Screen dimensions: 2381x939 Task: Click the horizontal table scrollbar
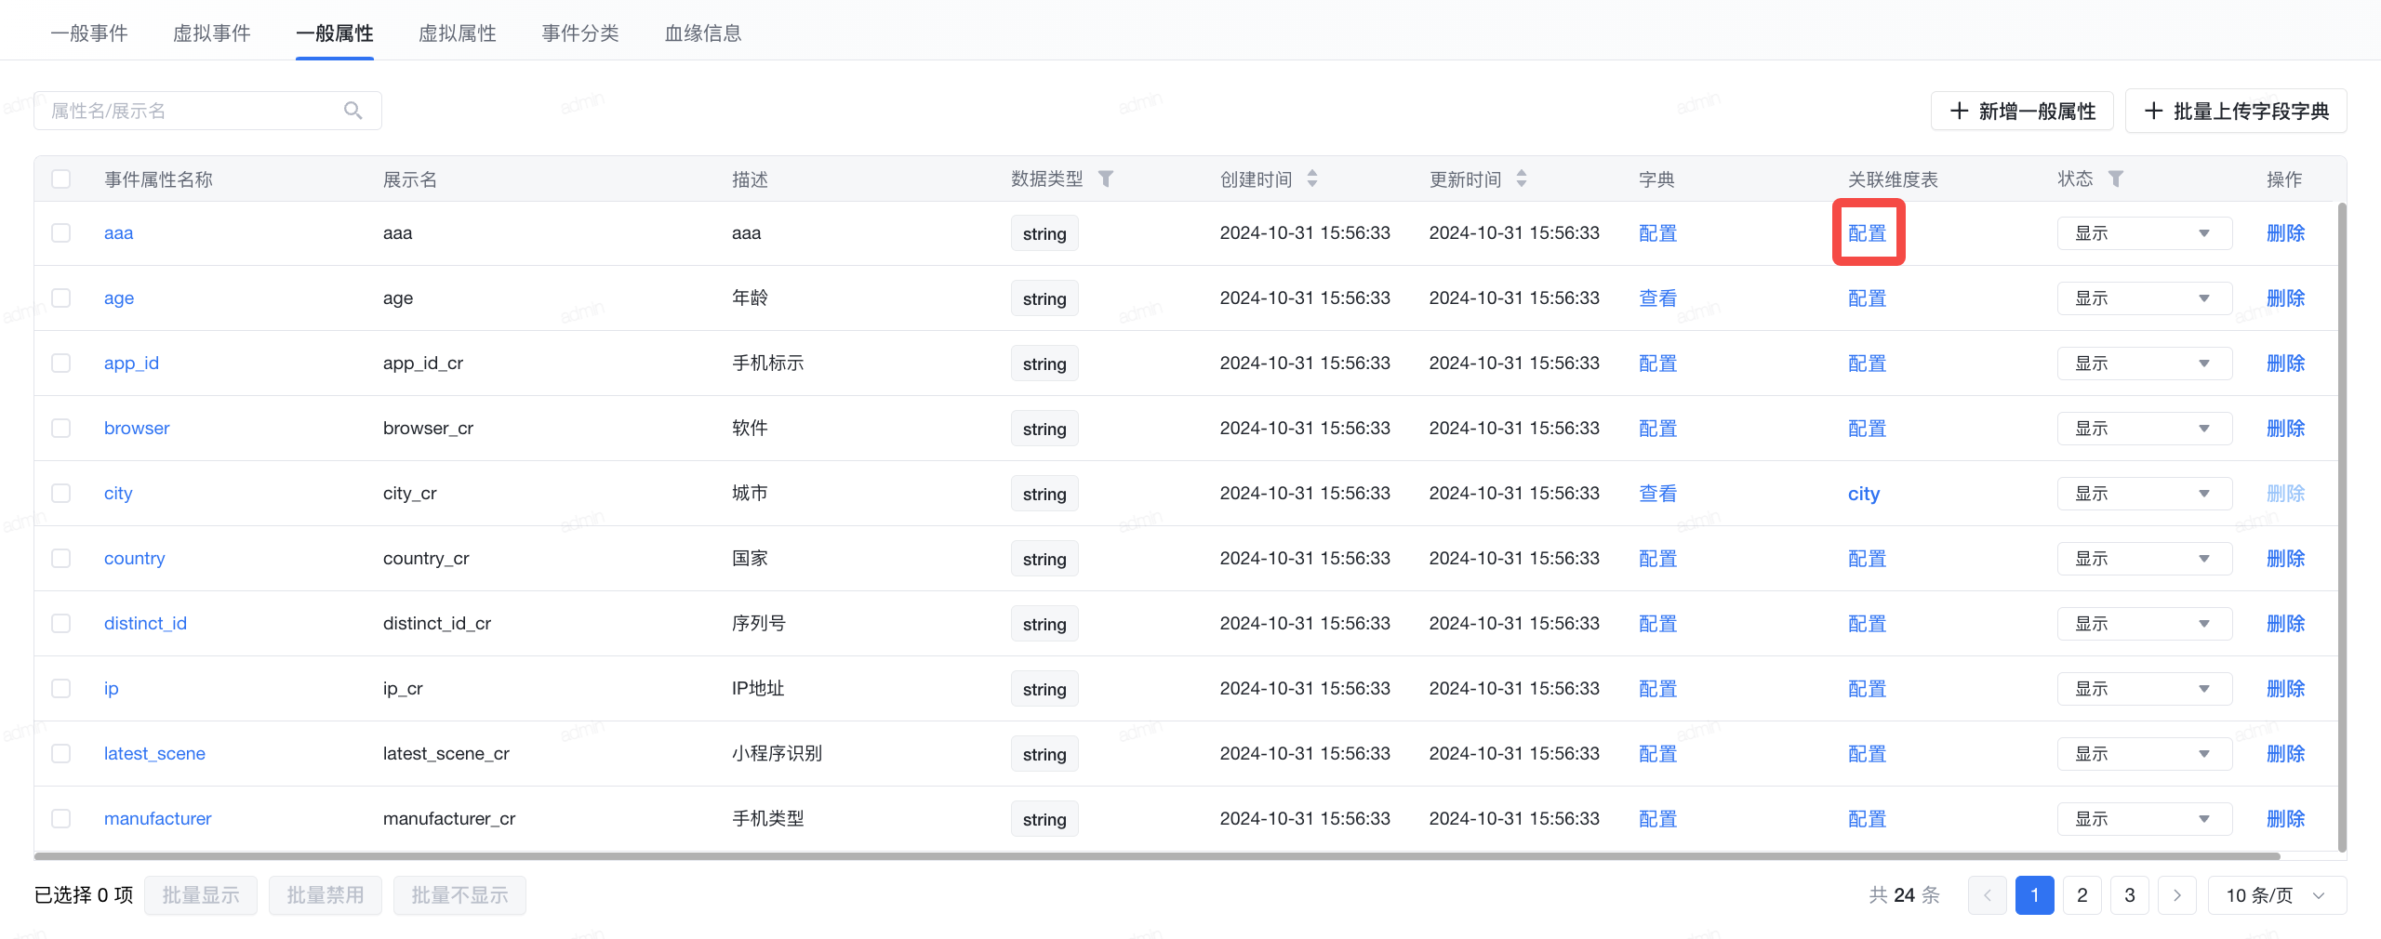pos(1157,856)
